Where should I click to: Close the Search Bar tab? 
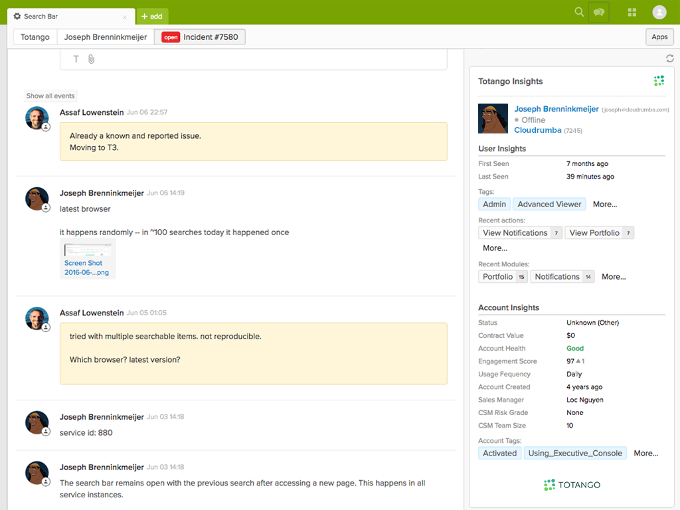[x=125, y=17]
